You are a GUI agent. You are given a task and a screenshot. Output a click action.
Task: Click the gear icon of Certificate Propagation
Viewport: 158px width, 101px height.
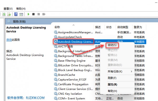[x=56, y=84]
